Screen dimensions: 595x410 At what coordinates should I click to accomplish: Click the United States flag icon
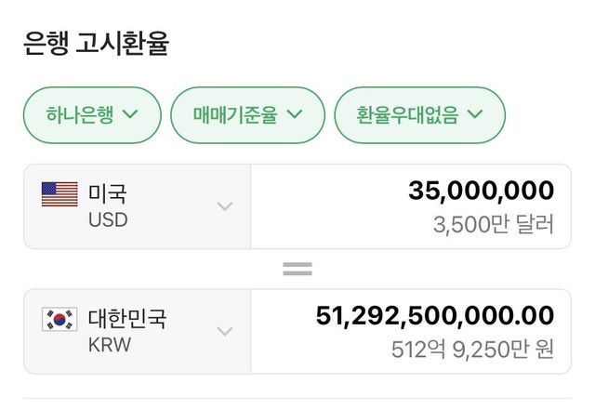(59, 194)
